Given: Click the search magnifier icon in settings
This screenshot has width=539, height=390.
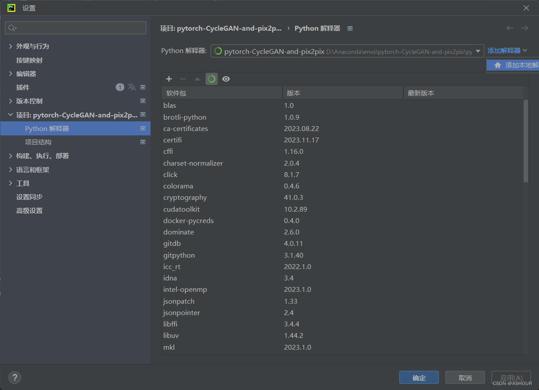Looking at the screenshot, I should click(12, 28).
